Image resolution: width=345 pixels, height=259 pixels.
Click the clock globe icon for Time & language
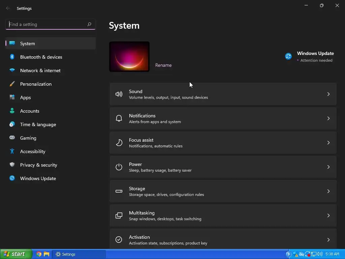click(x=12, y=124)
